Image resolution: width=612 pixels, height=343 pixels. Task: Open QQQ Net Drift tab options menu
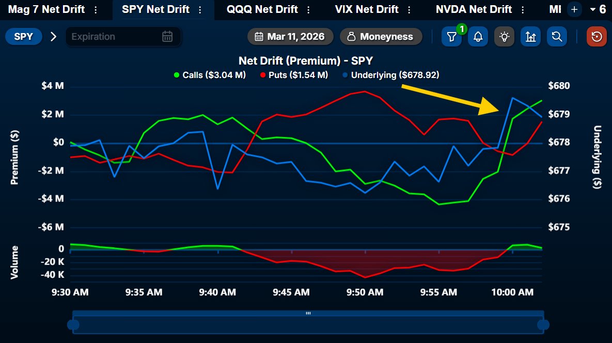click(x=308, y=10)
